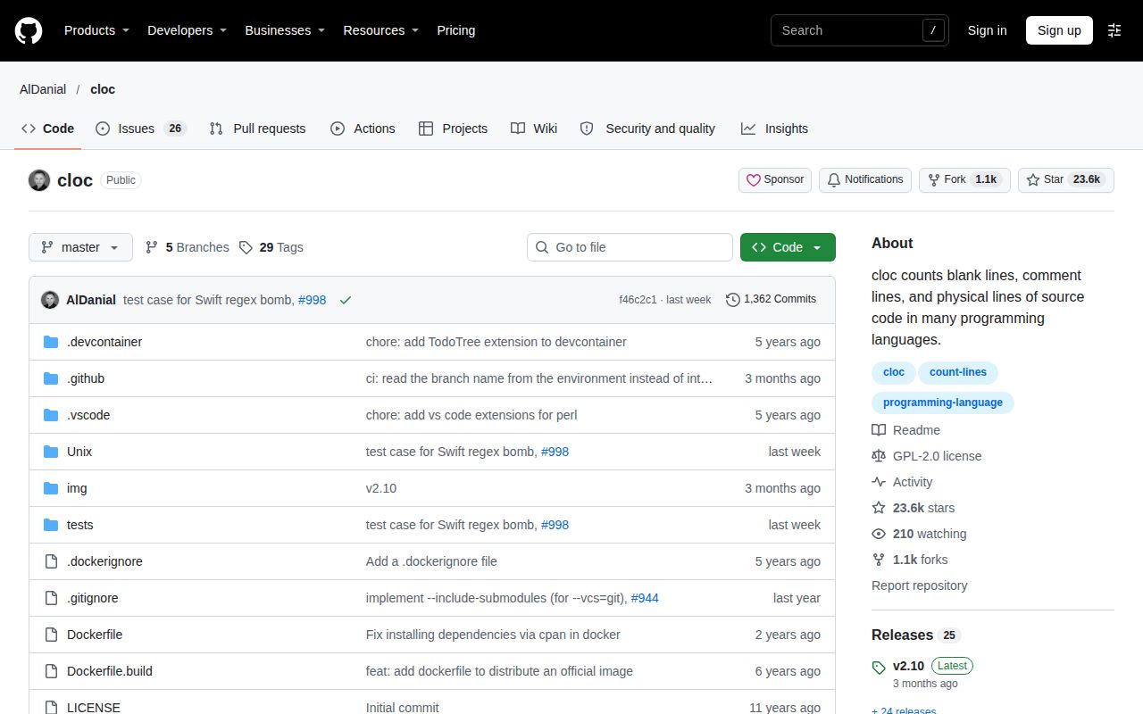This screenshot has width=1143, height=714.
Task: Click the 1.1k forks sidebar icon
Action: coord(879,560)
